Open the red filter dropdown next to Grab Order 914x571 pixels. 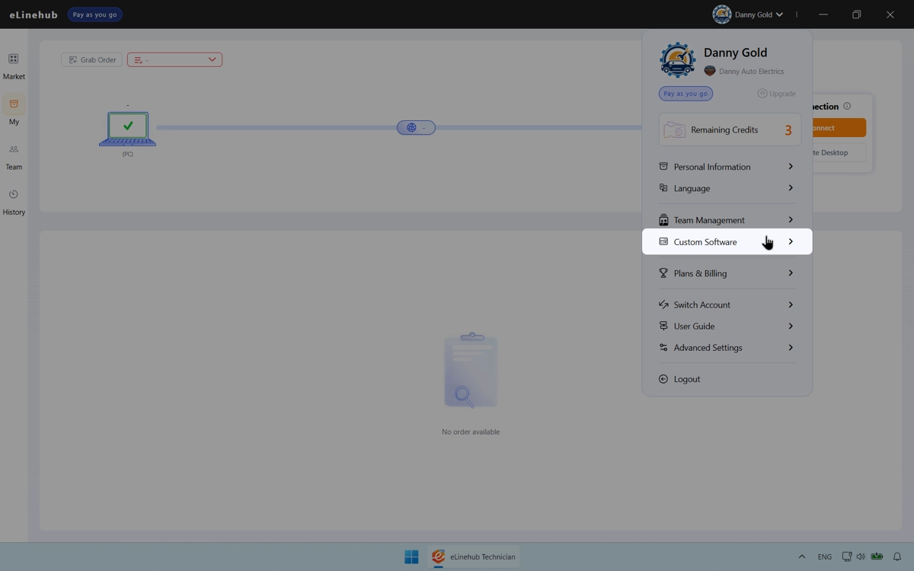click(x=174, y=59)
